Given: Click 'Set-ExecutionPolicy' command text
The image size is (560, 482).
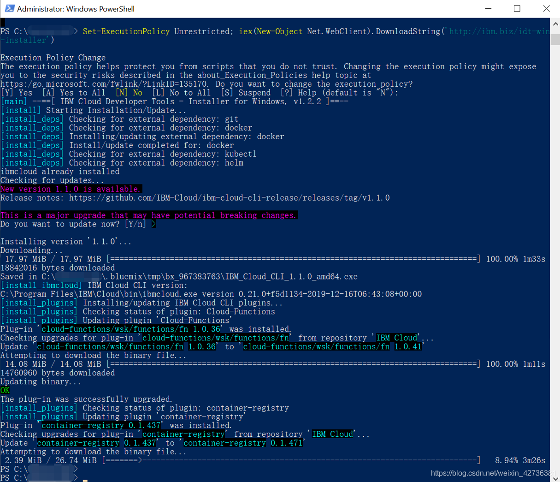Looking at the screenshot, I should (x=126, y=31).
